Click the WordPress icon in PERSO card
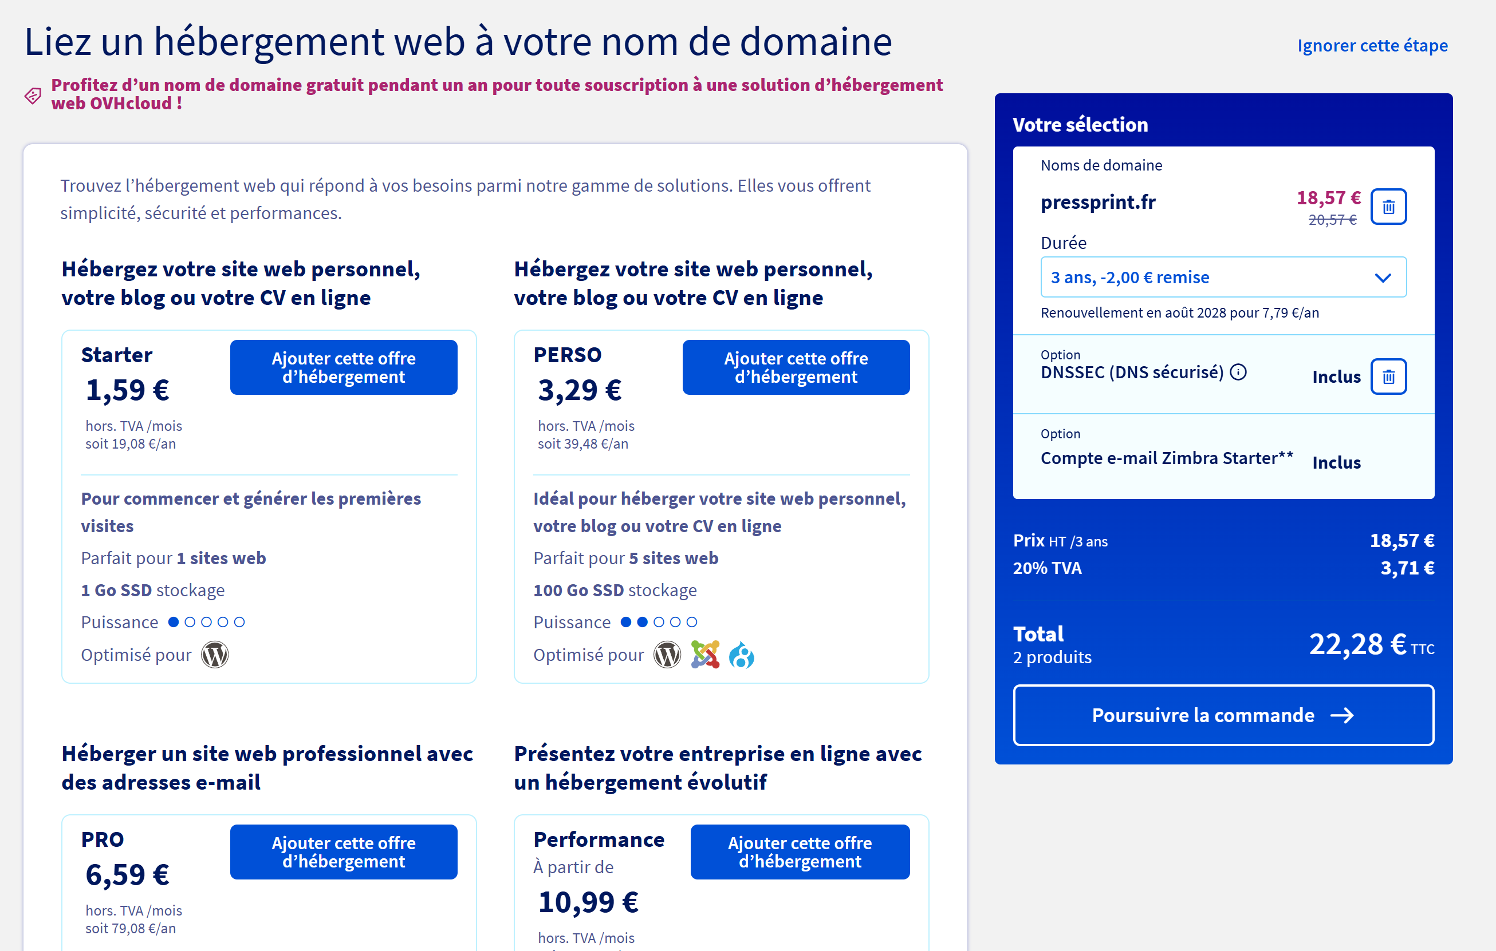Image resolution: width=1496 pixels, height=951 pixels. coord(667,654)
